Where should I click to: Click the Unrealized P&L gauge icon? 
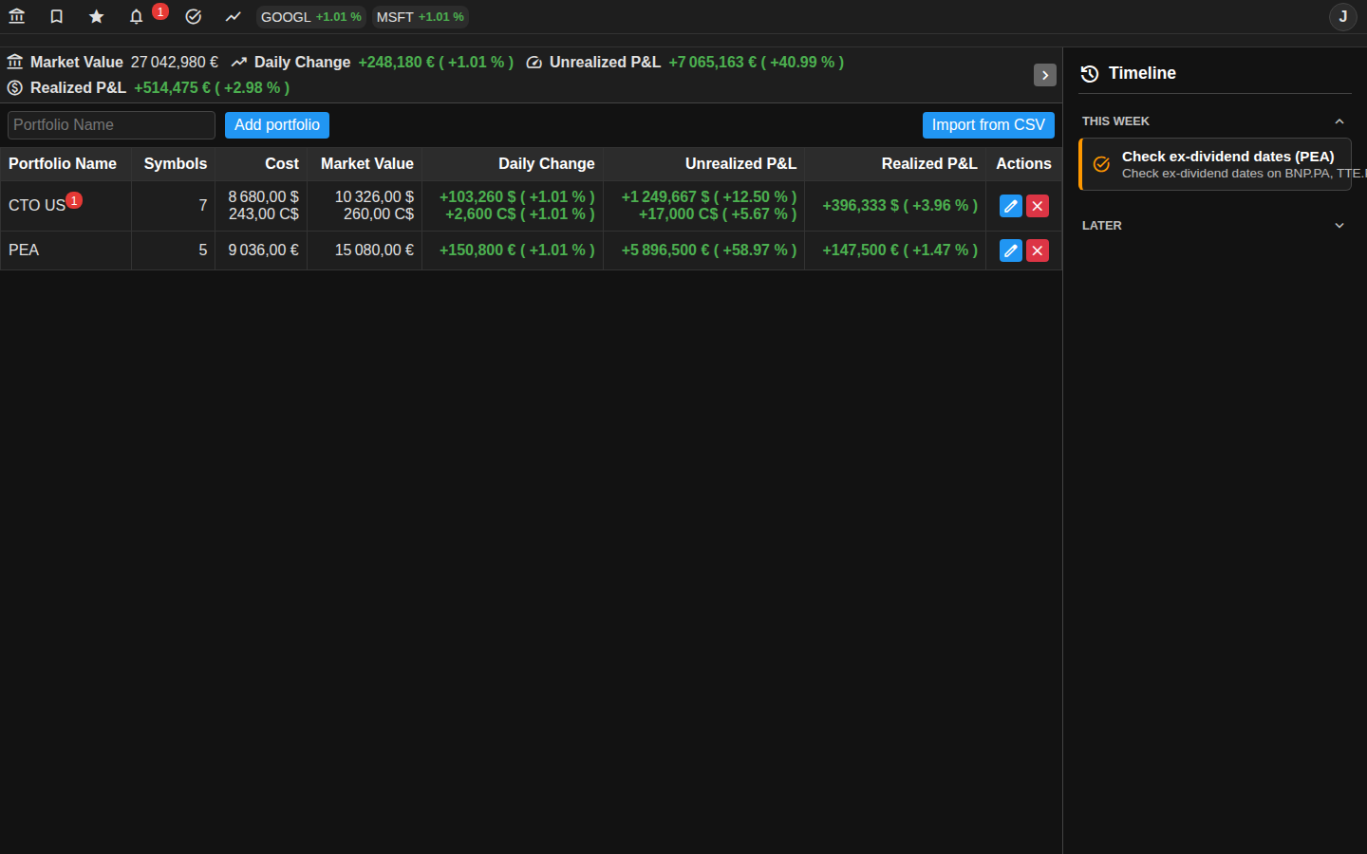point(534,63)
